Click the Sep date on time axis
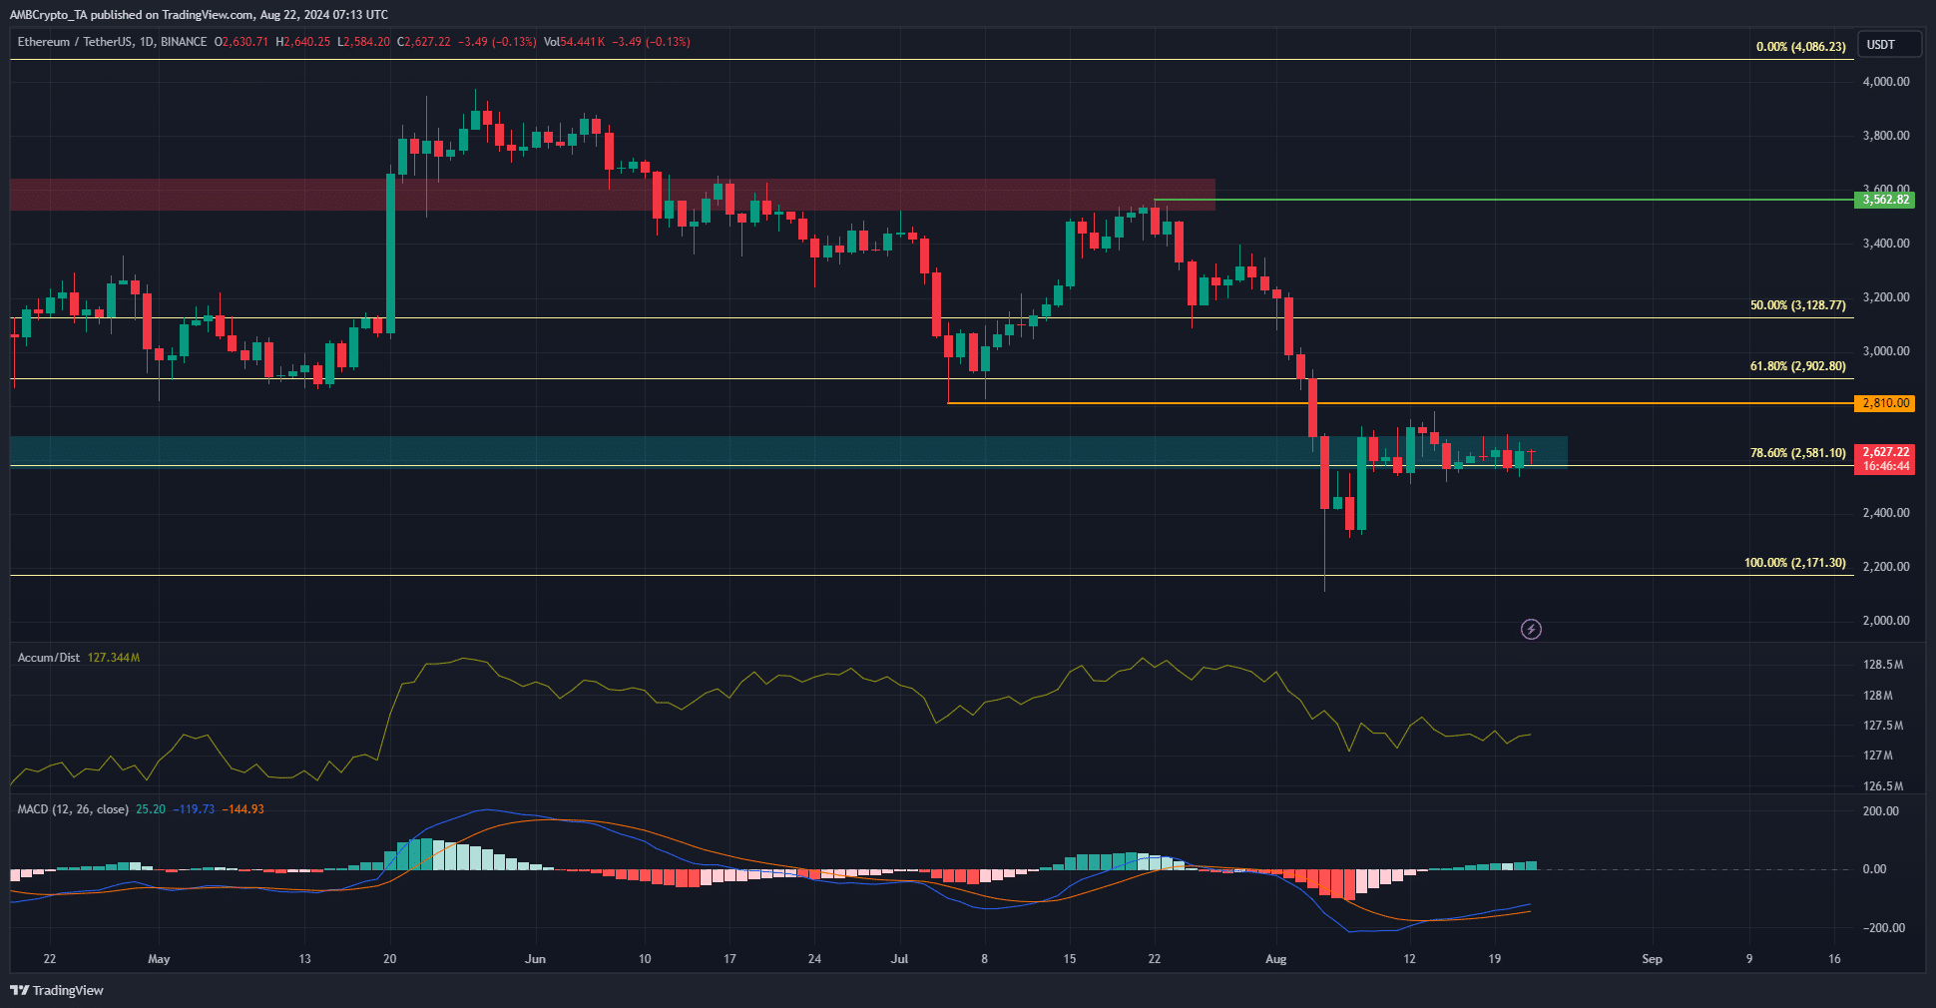Image resolution: width=1936 pixels, height=1008 pixels. point(1653,959)
